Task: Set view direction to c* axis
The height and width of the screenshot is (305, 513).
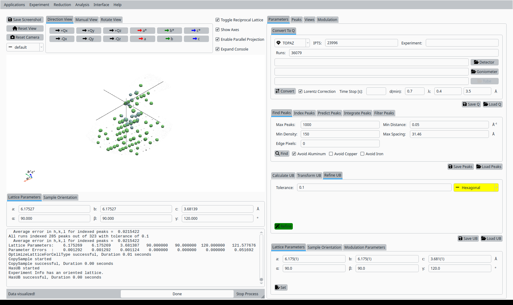Action: (196, 31)
